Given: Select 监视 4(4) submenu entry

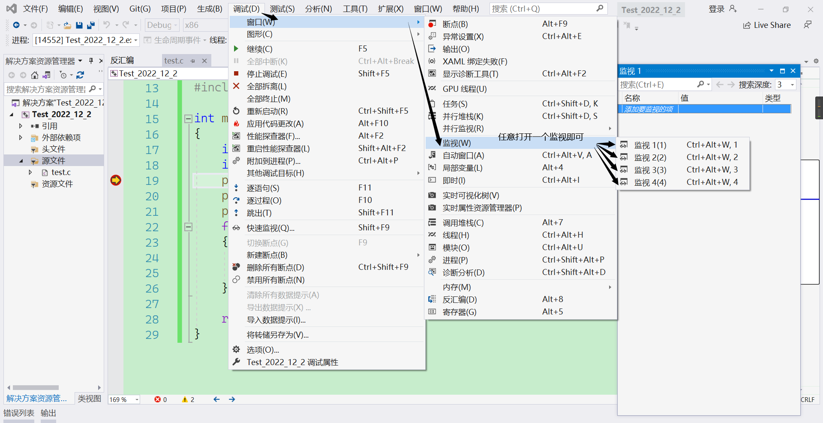Looking at the screenshot, I should [x=684, y=182].
